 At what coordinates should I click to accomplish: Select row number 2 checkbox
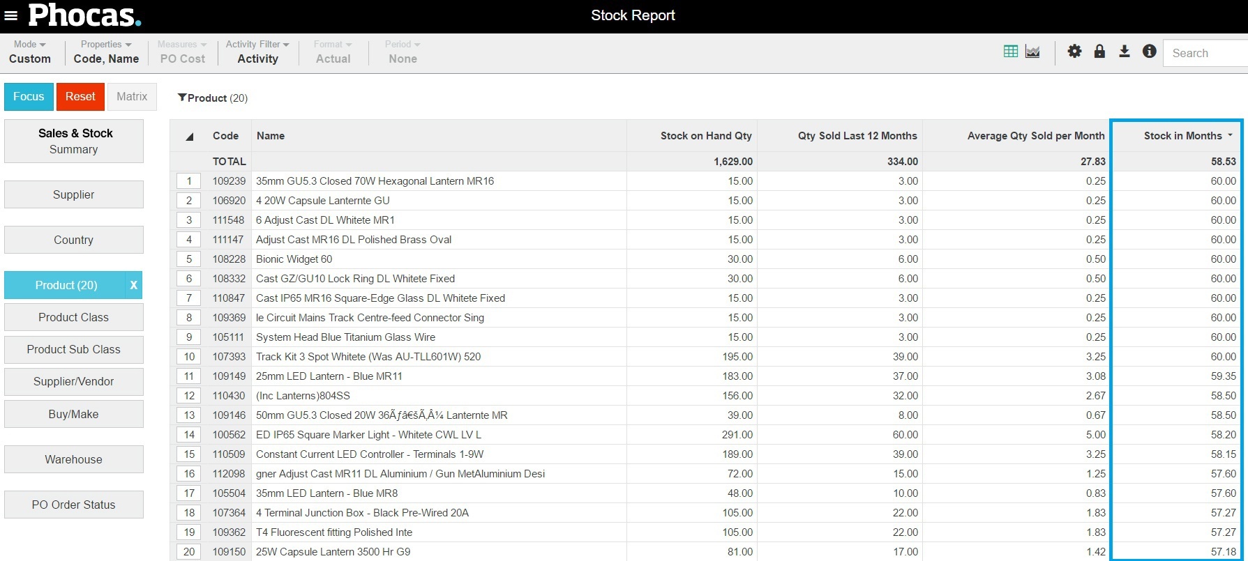(188, 201)
